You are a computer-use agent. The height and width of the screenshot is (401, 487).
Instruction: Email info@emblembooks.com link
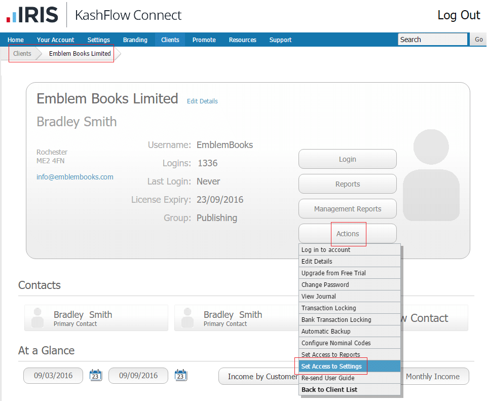pos(75,177)
